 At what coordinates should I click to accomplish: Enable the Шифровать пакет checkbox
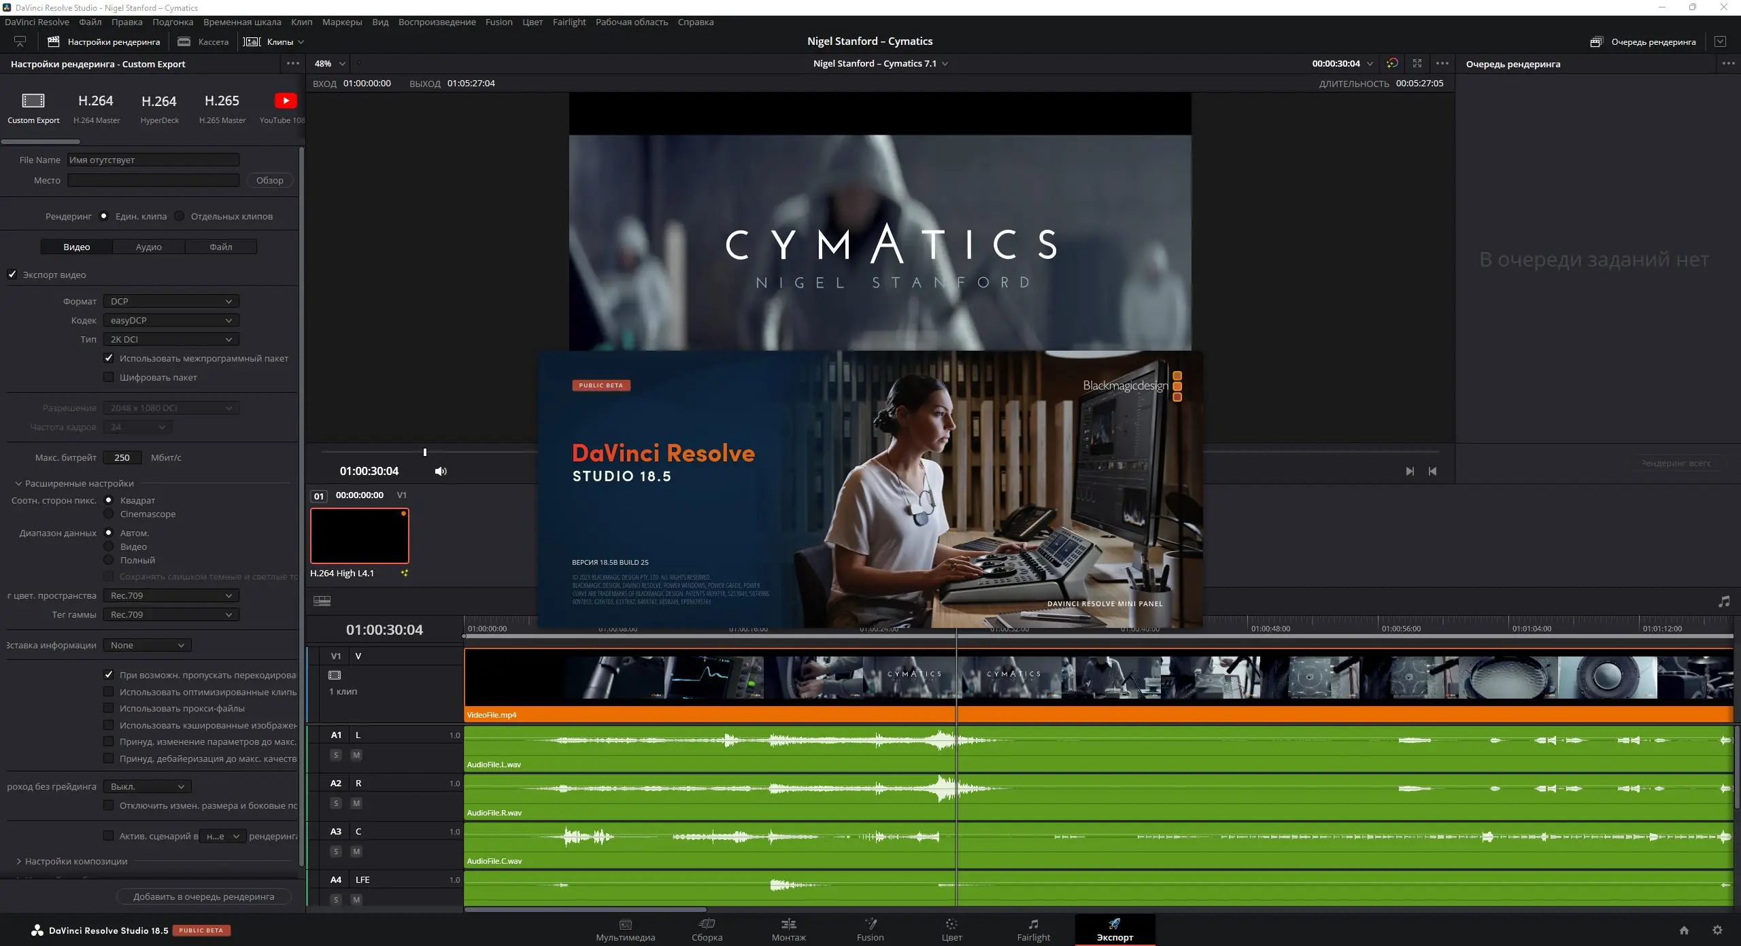[x=109, y=377]
